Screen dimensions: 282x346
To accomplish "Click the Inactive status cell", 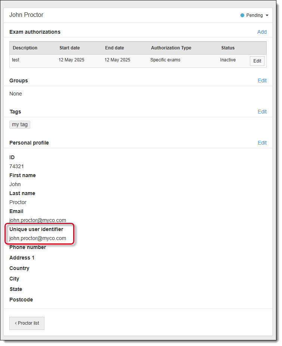I will [228, 60].
